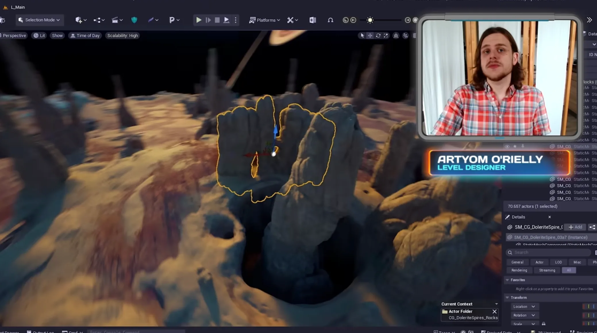The width and height of the screenshot is (597, 333).
Task: Open the Platforms dropdown
Action: (264, 20)
